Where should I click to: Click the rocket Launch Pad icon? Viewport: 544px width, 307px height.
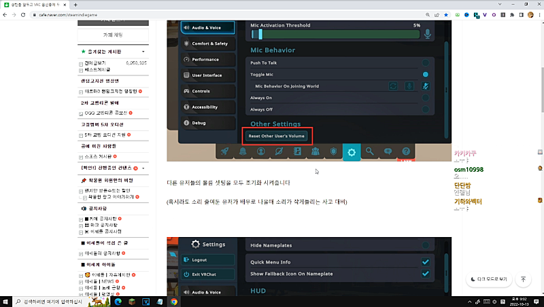click(x=225, y=151)
